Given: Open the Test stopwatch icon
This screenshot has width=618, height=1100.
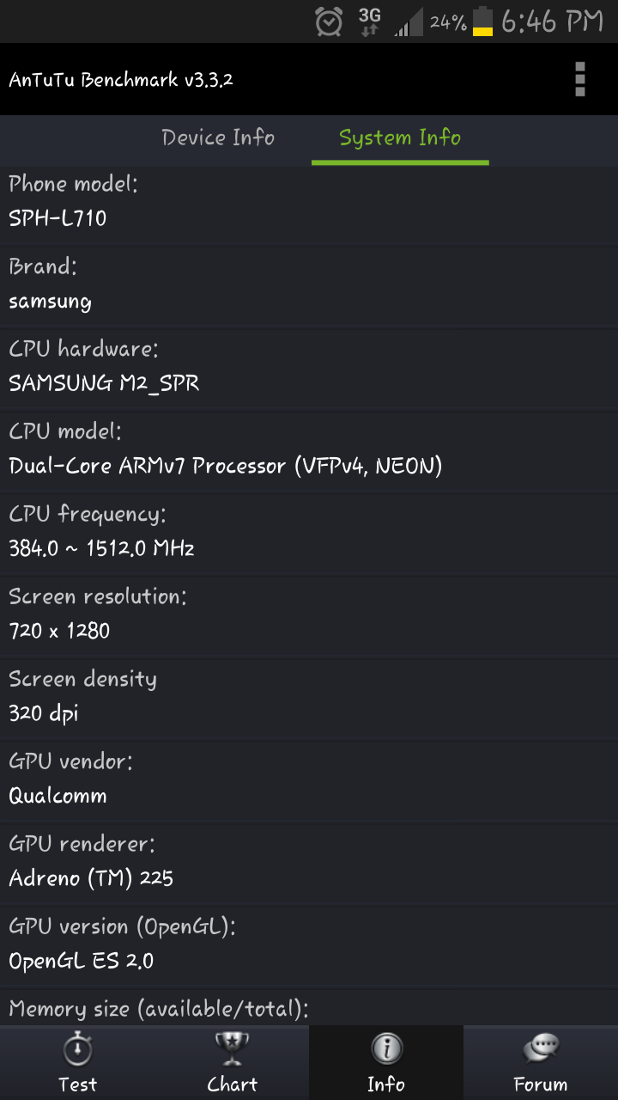Looking at the screenshot, I should coord(77,1050).
